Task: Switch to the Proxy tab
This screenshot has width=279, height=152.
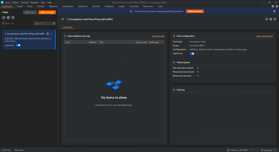Action: [30, 6]
